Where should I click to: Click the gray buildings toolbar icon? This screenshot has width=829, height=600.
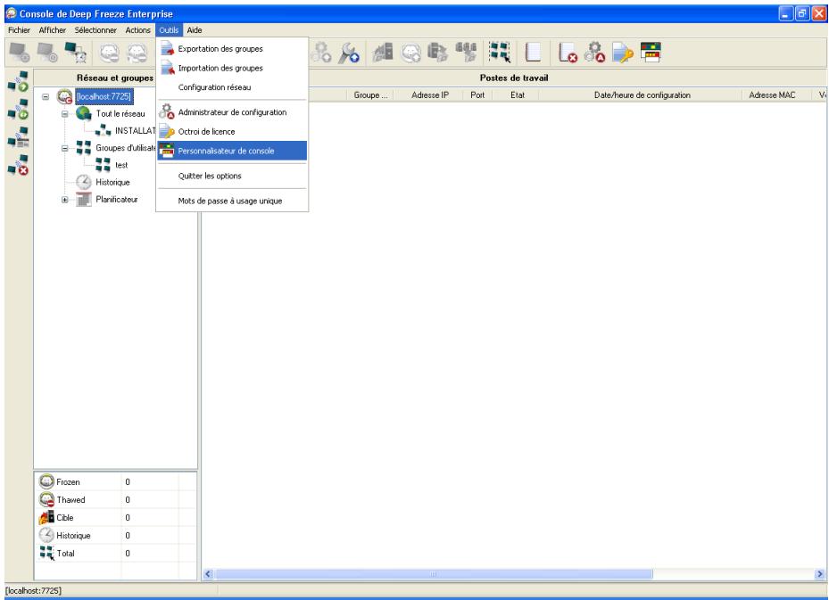point(383,53)
